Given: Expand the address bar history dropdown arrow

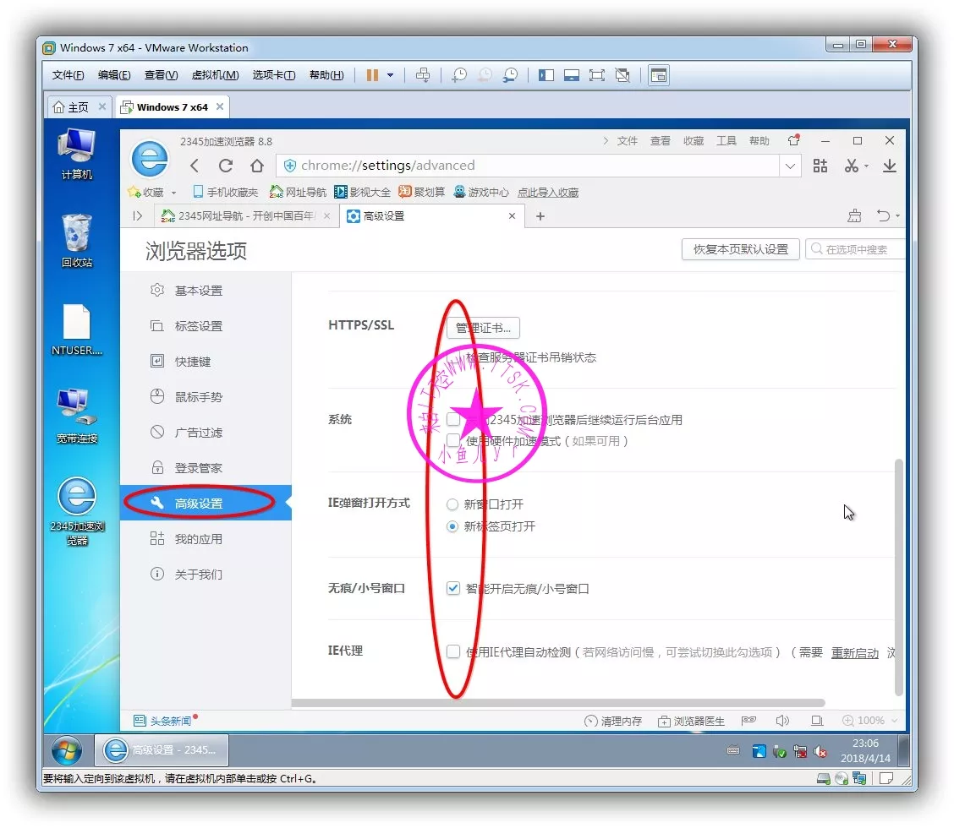Looking at the screenshot, I should click(791, 166).
